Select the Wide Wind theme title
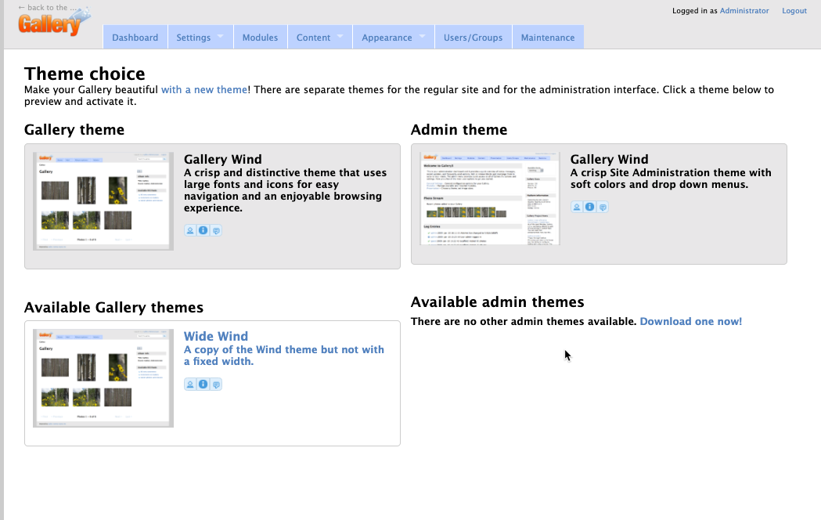The width and height of the screenshot is (821, 520). 216,336
